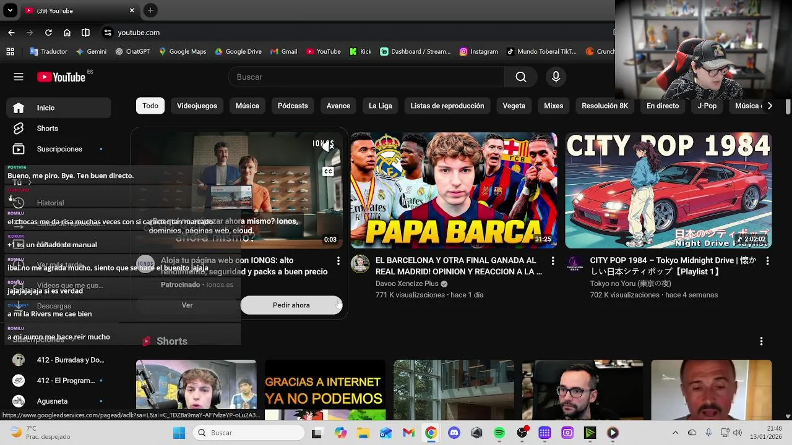Reload the page
The height and width of the screenshot is (445, 792).
48,32
